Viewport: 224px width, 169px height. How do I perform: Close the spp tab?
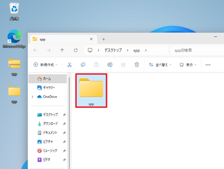[91, 39]
